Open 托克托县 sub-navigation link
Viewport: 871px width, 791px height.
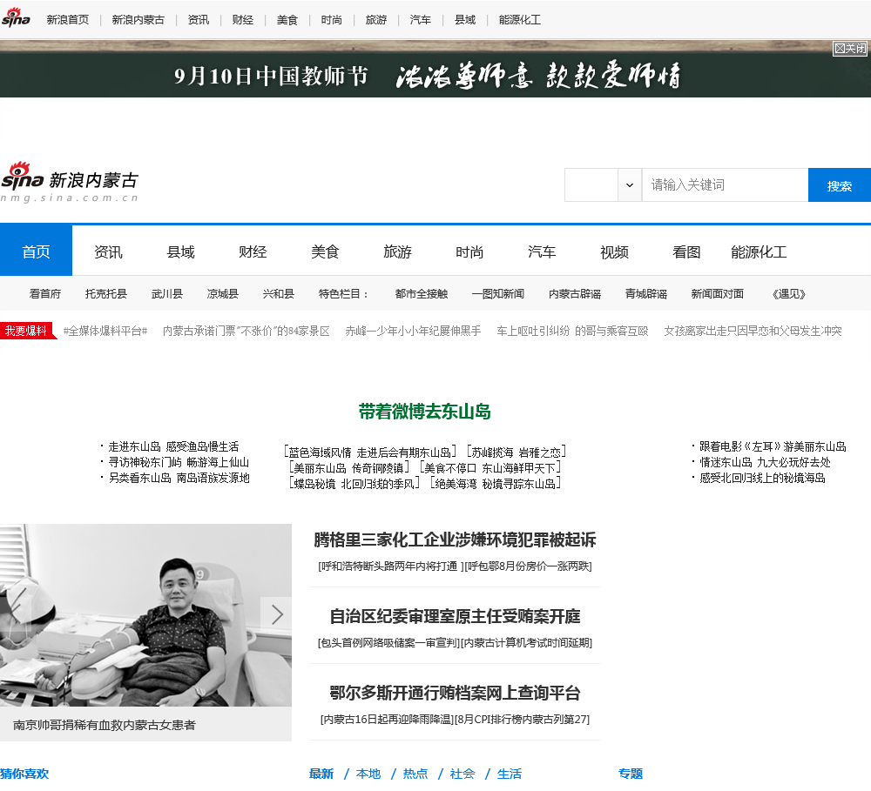(106, 293)
